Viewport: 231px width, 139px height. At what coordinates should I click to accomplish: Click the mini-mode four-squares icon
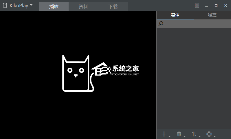click(197, 6)
